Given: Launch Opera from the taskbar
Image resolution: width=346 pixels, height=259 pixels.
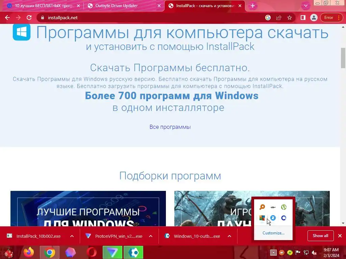Looking at the screenshot, I should coord(92,252).
